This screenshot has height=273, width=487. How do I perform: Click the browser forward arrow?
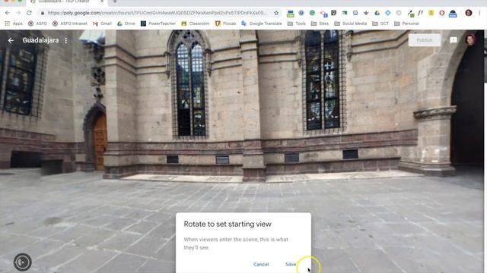pos(18,13)
